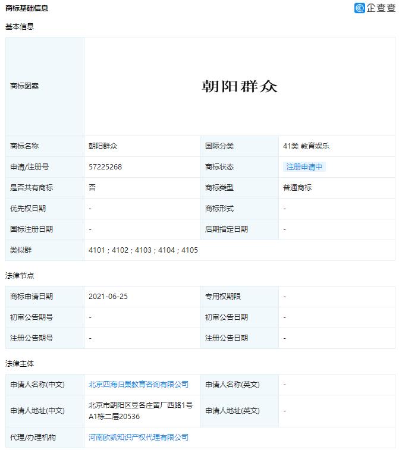Click the 法律主体 section heading
Viewport: 399px width, 450px height.
[20, 363]
